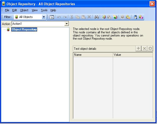Open the Object menu
The image size is (157, 124).
click(x=24, y=10)
